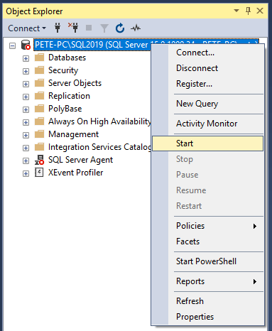This screenshot has height=331, width=272.
Task: Select the Replication folder in tree
Action: tap(69, 96)
